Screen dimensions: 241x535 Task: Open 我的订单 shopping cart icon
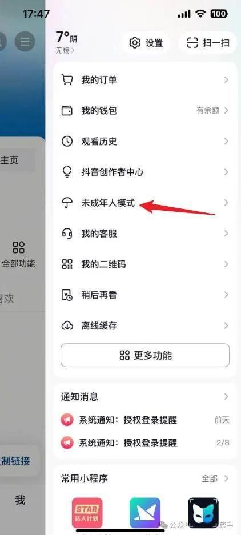[67, 80]
